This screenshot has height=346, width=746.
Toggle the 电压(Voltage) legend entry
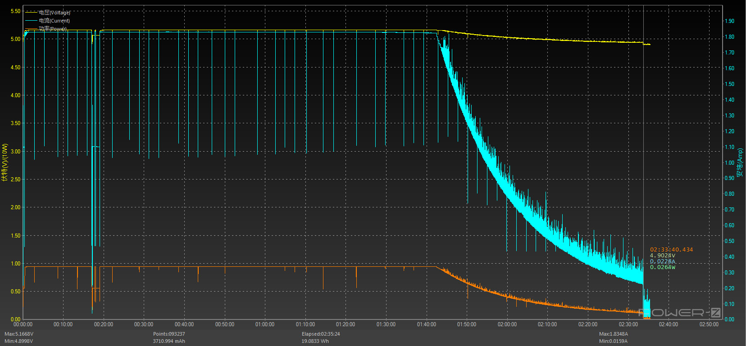[54, 13]
